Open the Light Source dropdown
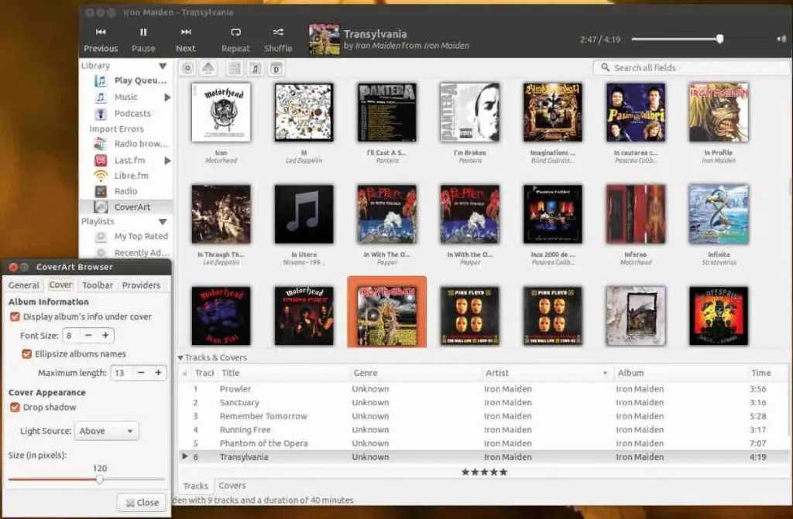This screenshot has width=793, height=519. click(106, 431)
